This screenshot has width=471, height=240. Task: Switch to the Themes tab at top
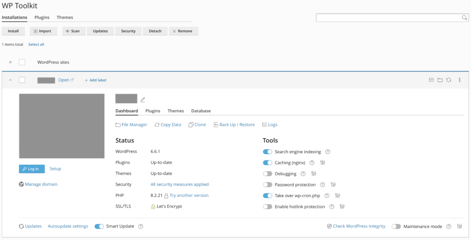point(65,17)
